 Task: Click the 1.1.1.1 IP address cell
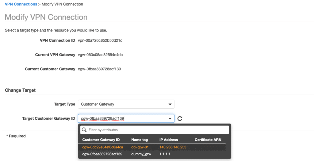tap(165, 154)
